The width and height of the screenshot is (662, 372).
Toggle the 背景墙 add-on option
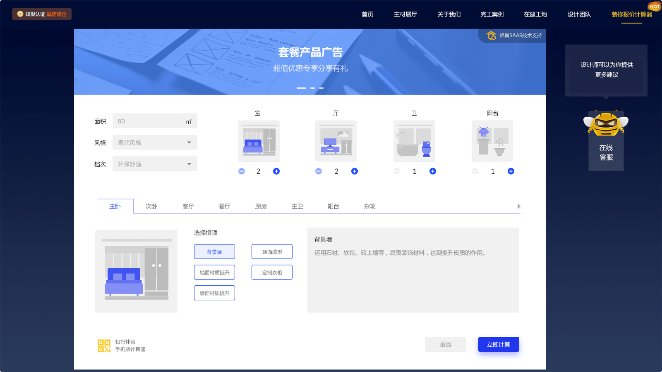[x=214, y=252]
